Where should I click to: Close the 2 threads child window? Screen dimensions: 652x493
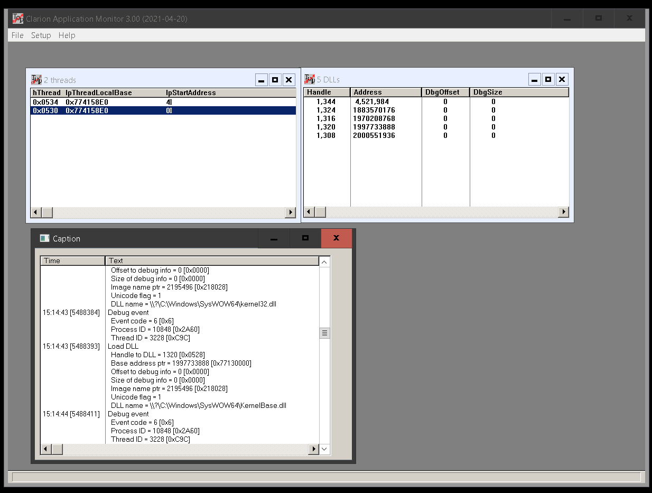[x=288, y=80]
